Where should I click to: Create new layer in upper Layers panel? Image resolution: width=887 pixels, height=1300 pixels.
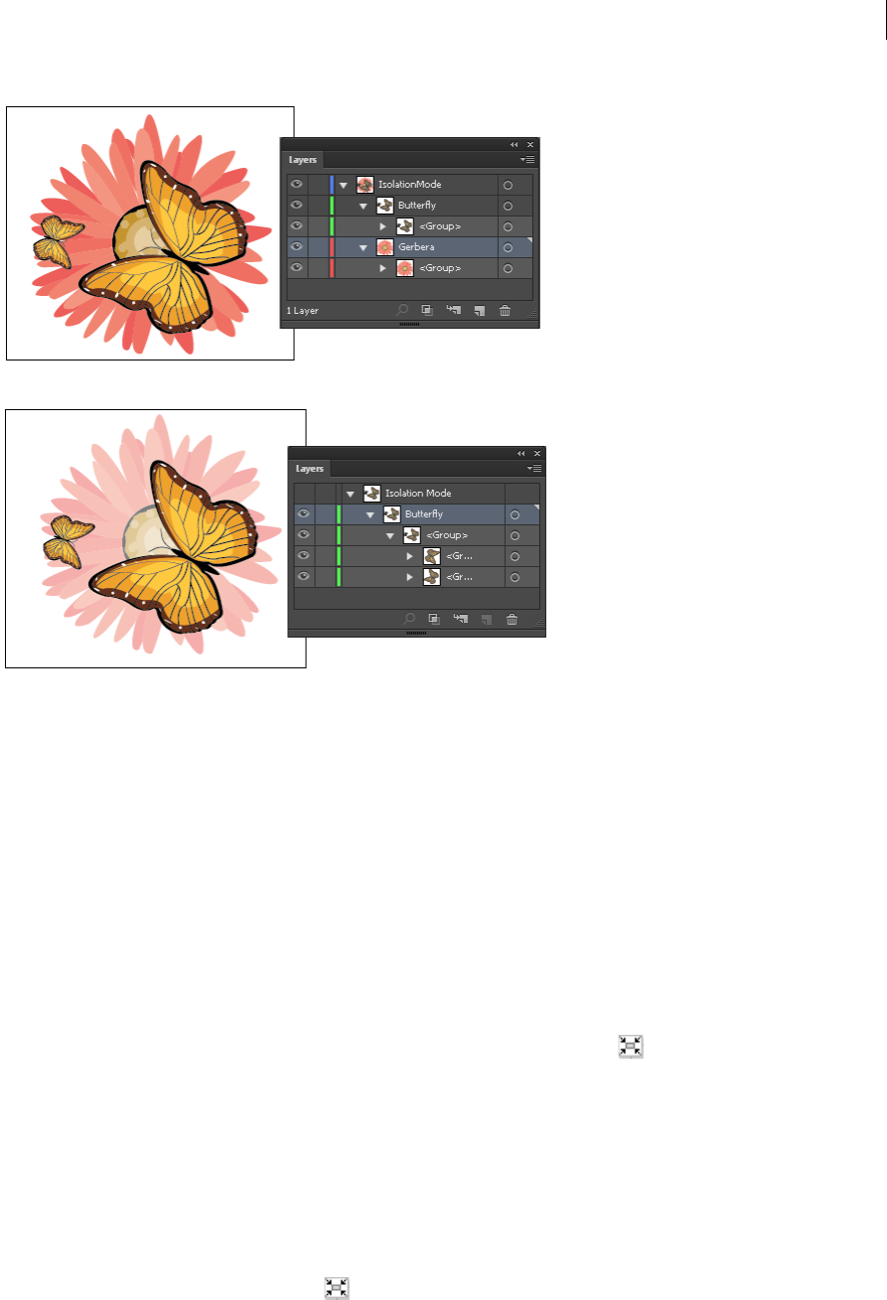coord(479,310)
